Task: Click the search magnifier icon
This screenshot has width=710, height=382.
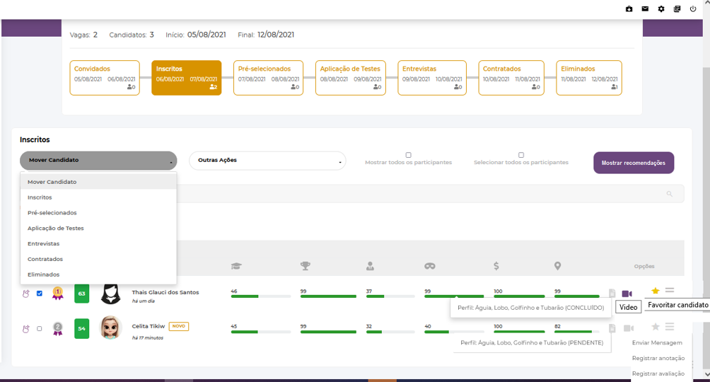Action: click(669, 194)
